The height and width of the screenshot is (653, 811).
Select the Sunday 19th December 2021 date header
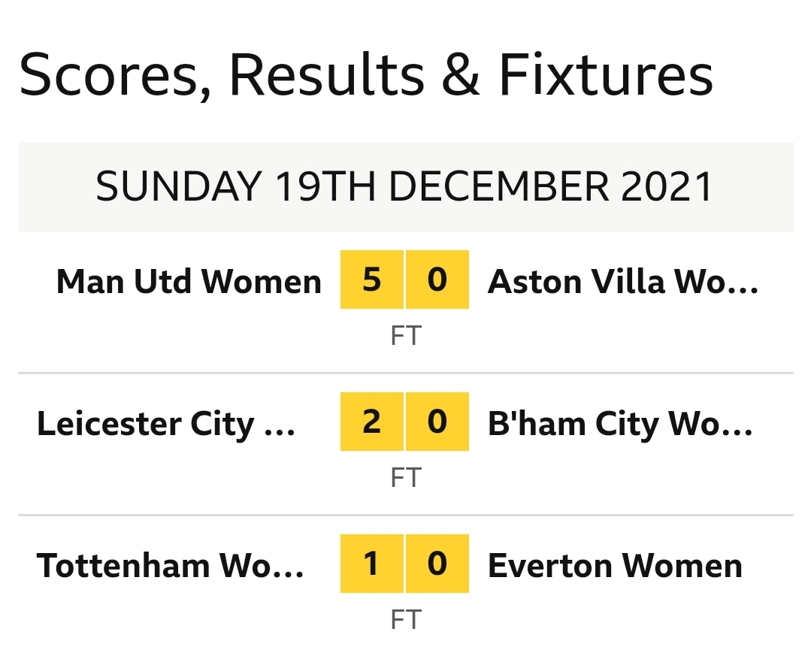405,186
